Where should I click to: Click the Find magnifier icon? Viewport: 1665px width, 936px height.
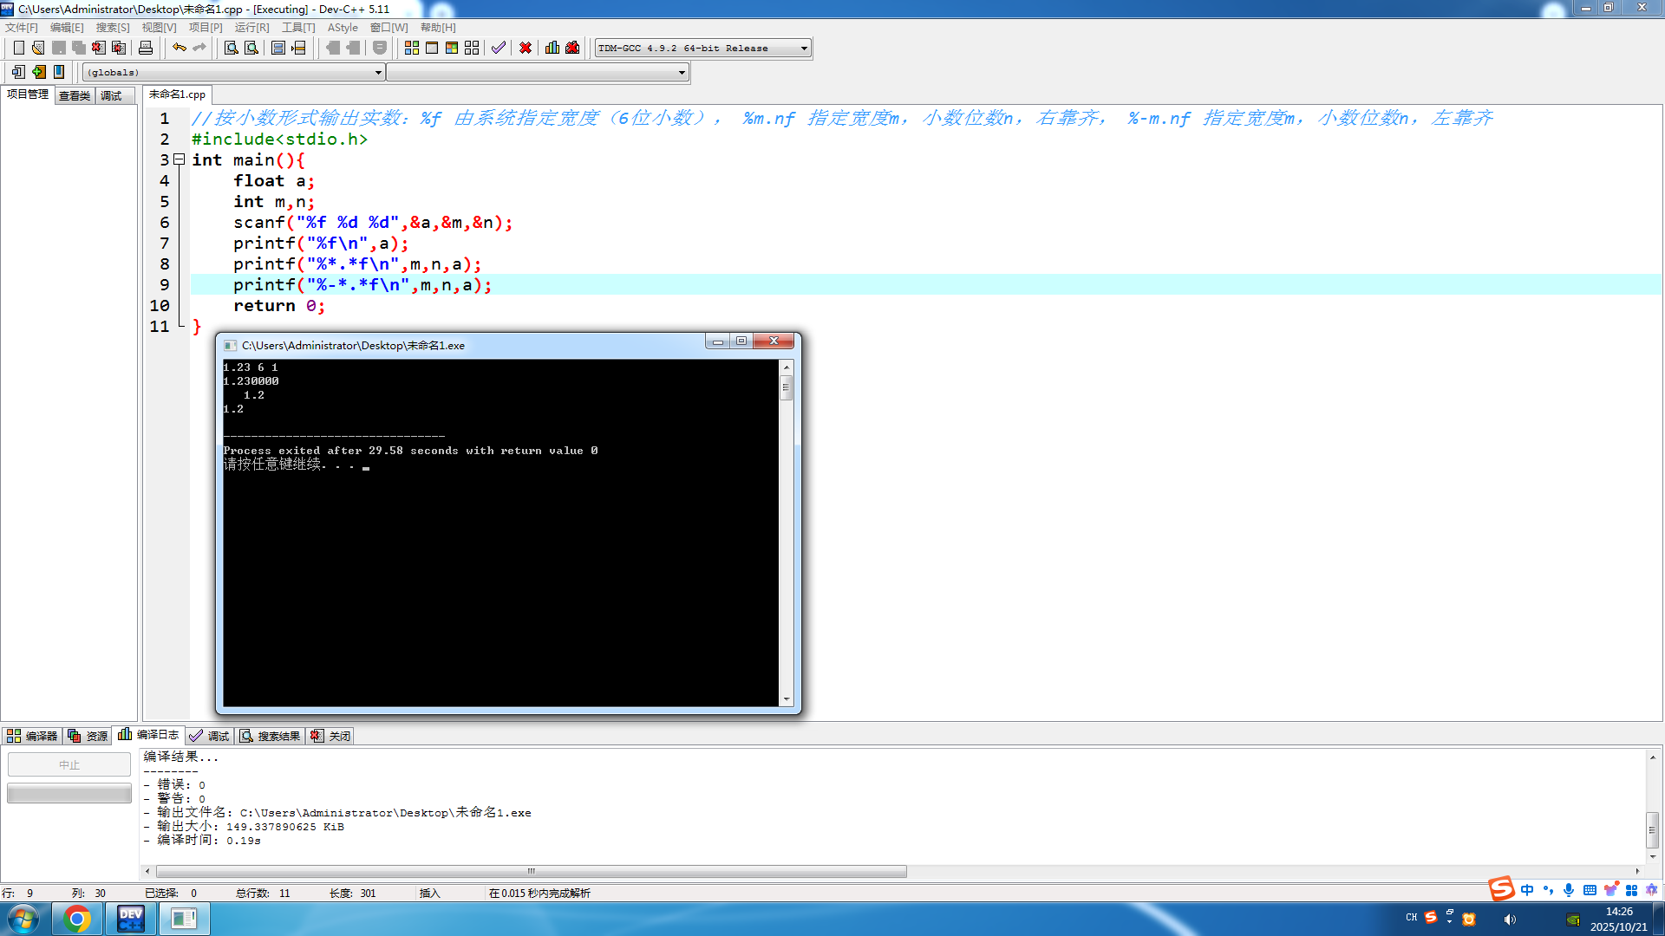point(231,48)
